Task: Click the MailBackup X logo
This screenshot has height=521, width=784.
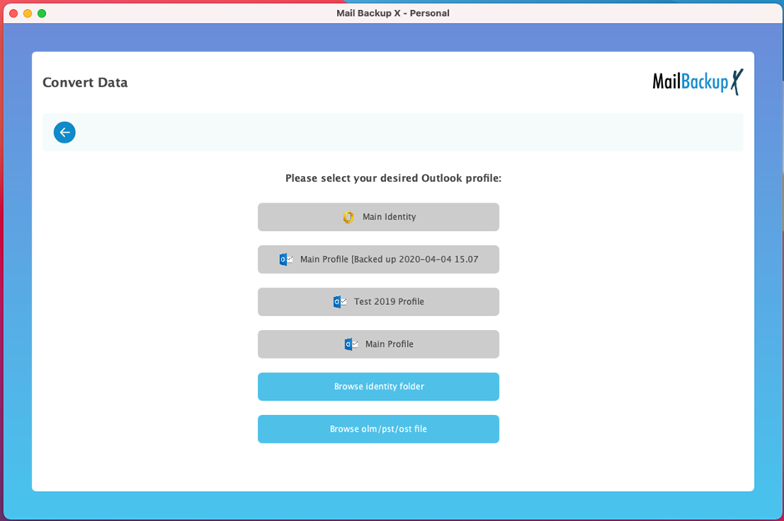Action: pos(697,82)
